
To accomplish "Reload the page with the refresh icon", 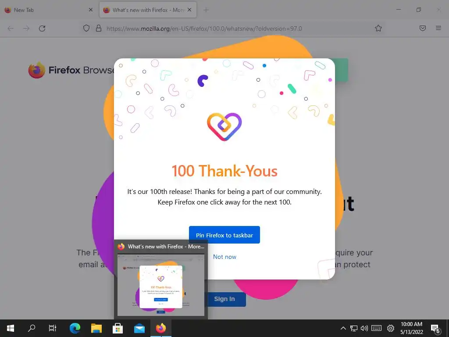I will [42, 29].
